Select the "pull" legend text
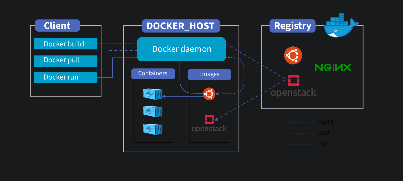Viewport: 403px width, 181px height. 325,133
